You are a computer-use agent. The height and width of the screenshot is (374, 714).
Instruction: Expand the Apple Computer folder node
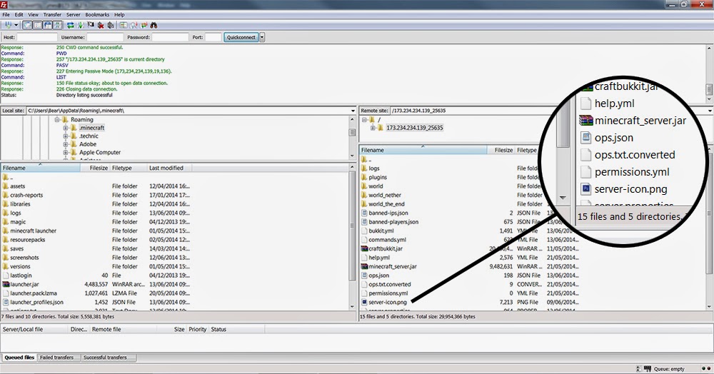(x=66, y=153)
